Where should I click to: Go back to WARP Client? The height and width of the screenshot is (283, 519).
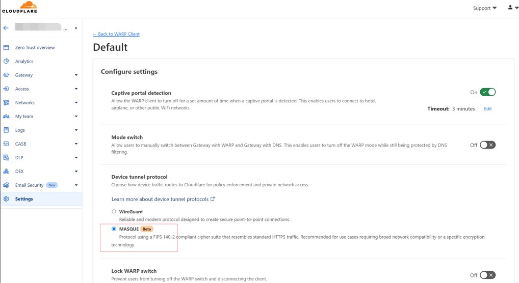tap(116, 34)
